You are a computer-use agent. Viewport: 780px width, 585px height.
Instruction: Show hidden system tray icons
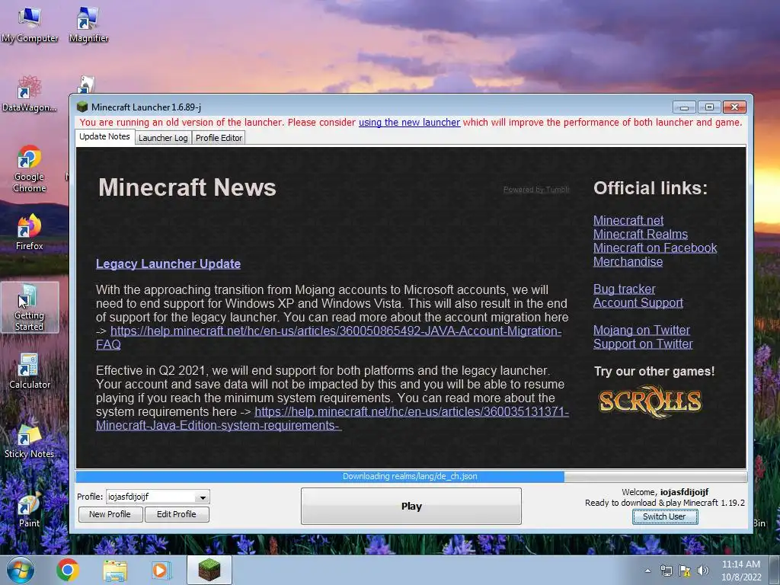[647, 571]
